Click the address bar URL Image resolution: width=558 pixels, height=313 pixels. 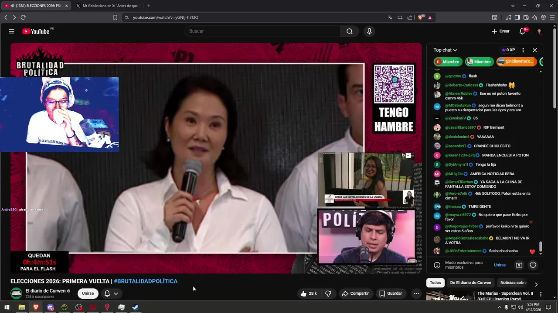166,17
